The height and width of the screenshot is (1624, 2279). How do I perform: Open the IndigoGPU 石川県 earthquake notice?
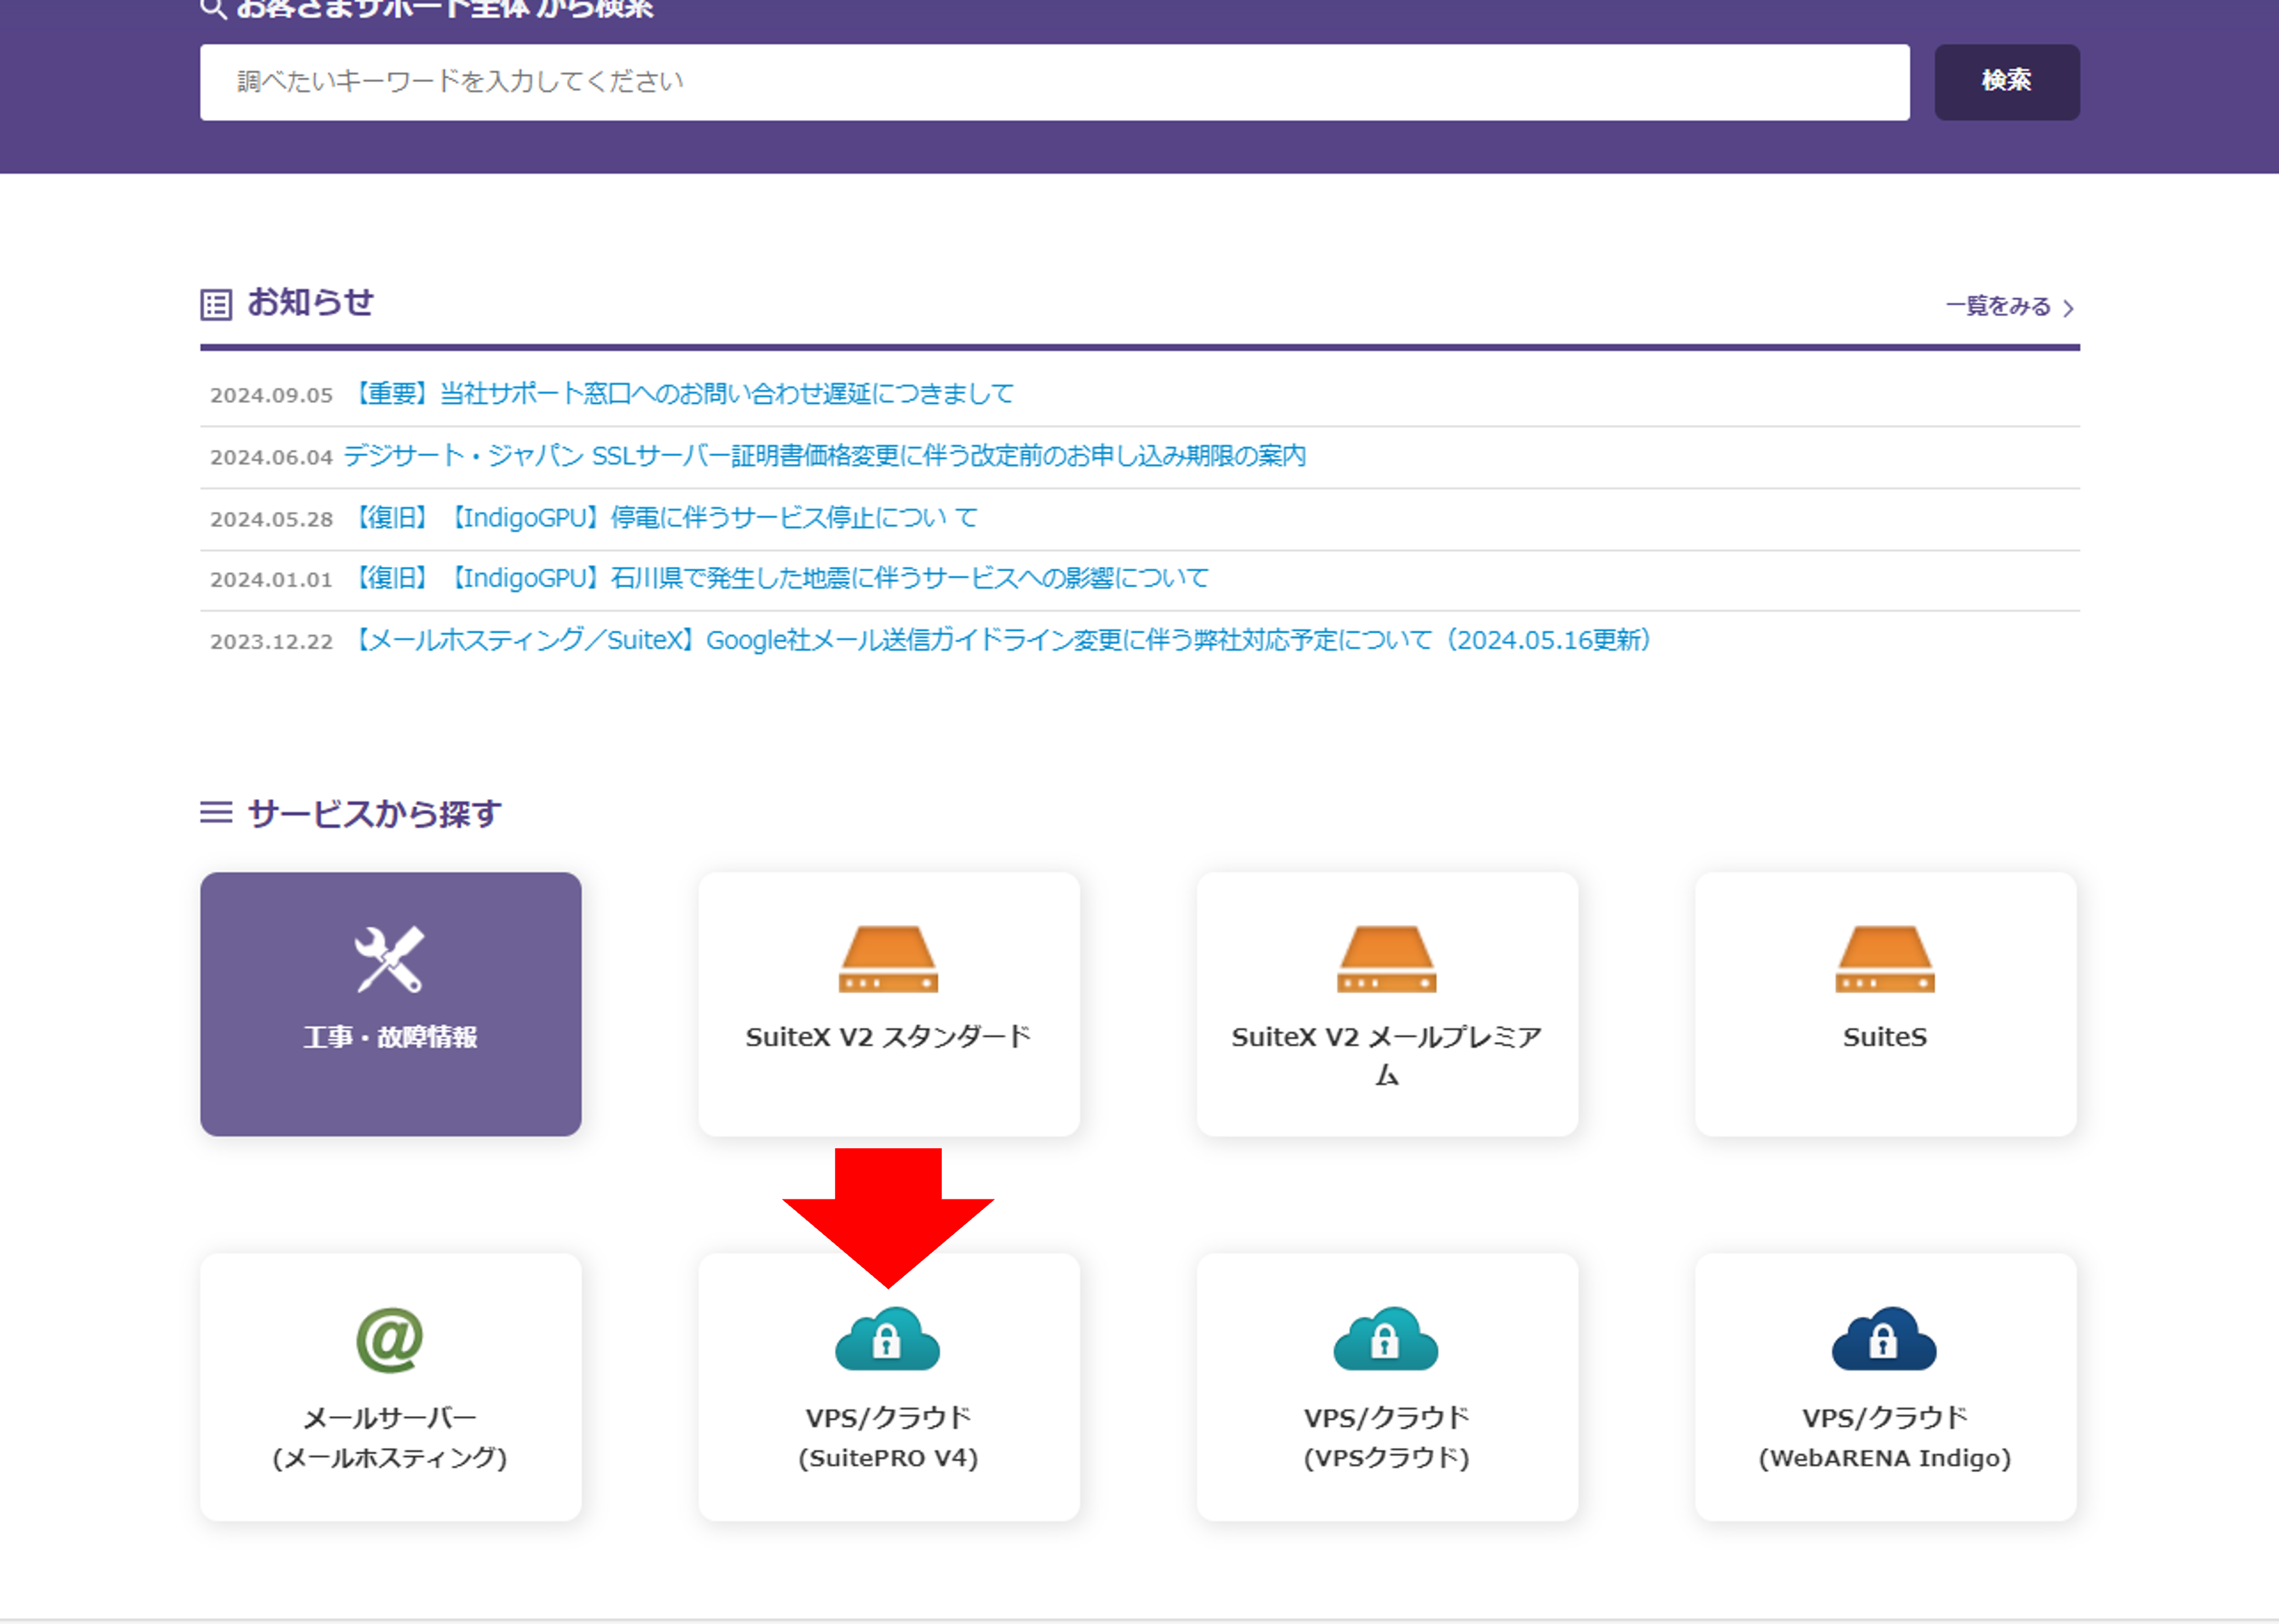778,578
